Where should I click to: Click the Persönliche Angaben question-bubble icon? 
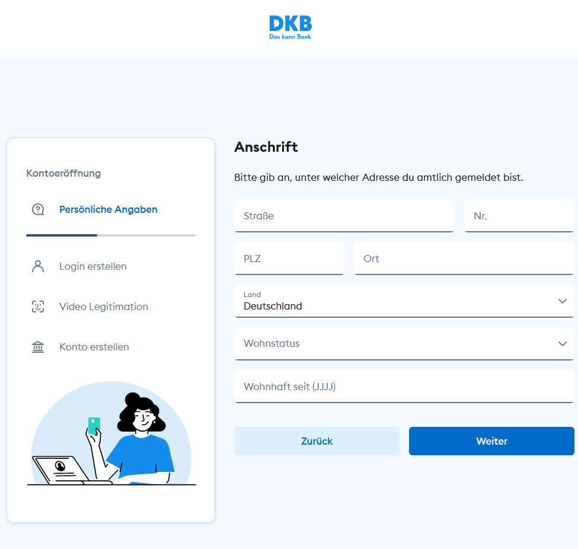(38, 209)
